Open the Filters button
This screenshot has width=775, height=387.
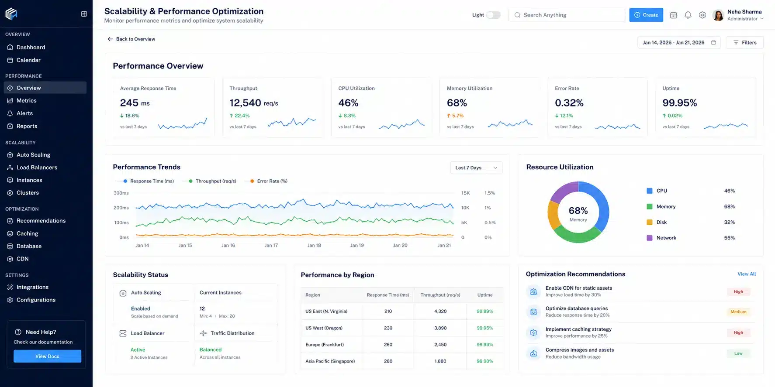[x=744, y=42]
